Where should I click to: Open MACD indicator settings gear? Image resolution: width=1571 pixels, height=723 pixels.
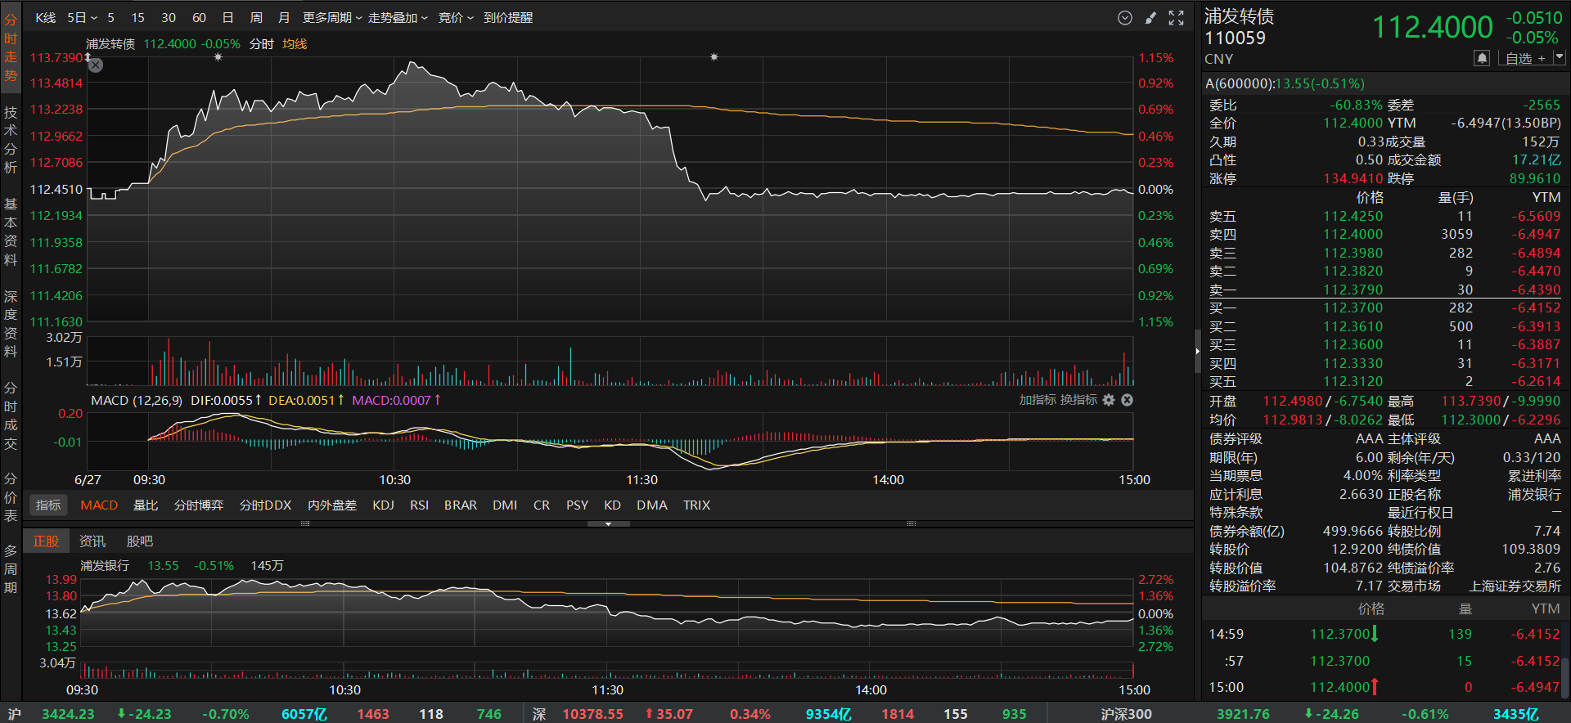(1109, 400)
